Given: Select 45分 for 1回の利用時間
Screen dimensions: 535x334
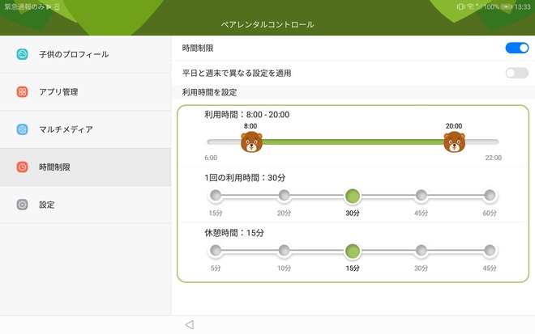Looking at the screenshot, I should click(421, 196).
